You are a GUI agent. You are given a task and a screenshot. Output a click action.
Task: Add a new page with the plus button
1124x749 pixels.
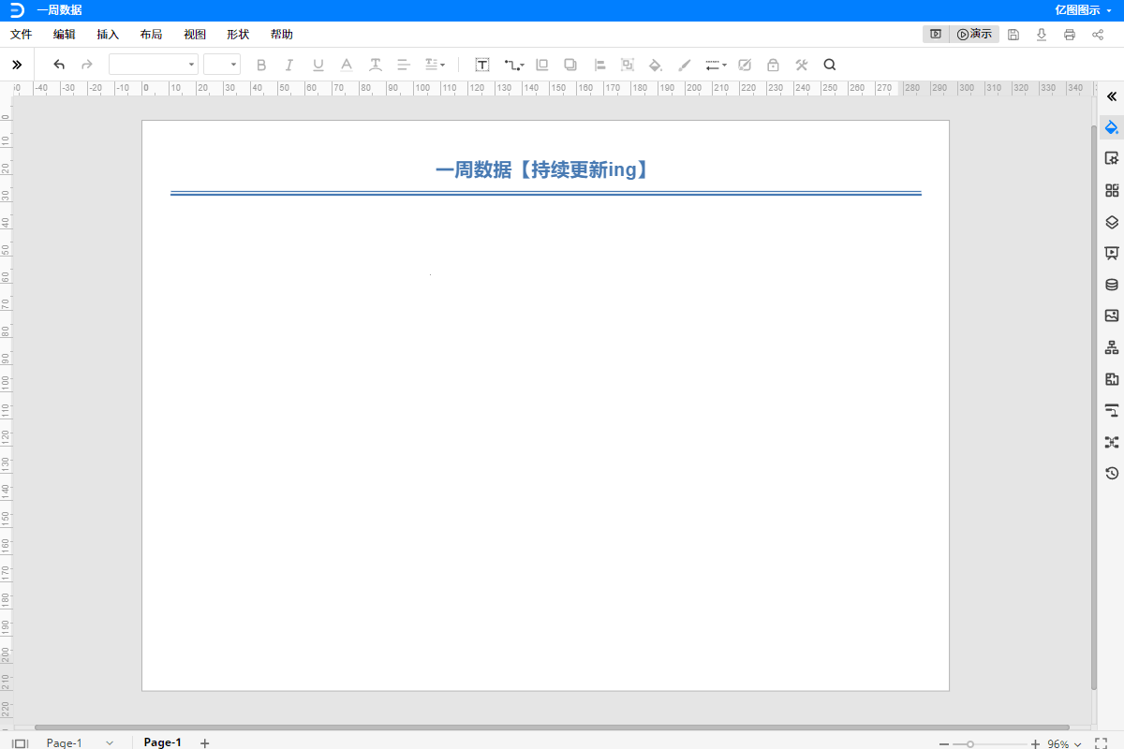point(204,742)
